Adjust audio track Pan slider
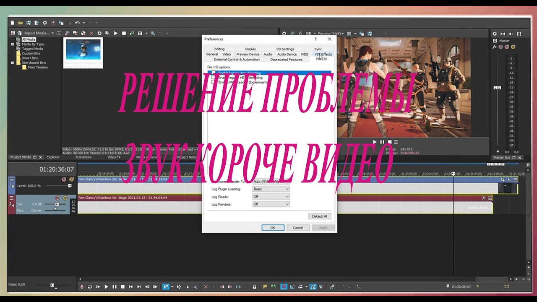Image resolution: width=537 pixels, height=302 pixels. 55,210
